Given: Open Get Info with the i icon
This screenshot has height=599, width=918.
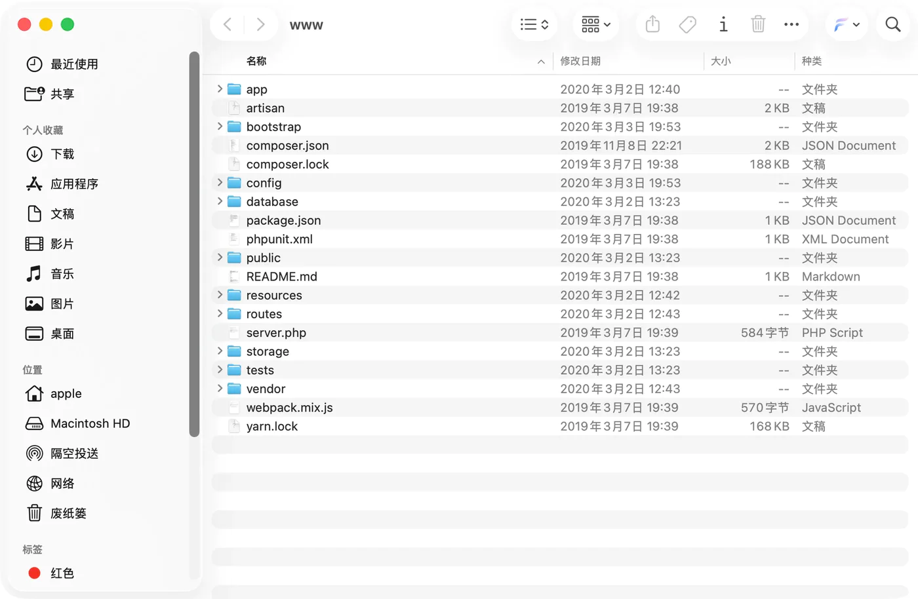Looking at the screenshot, I should click(723, 25).
